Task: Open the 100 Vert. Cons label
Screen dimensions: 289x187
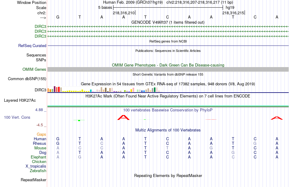Action: 17,117
